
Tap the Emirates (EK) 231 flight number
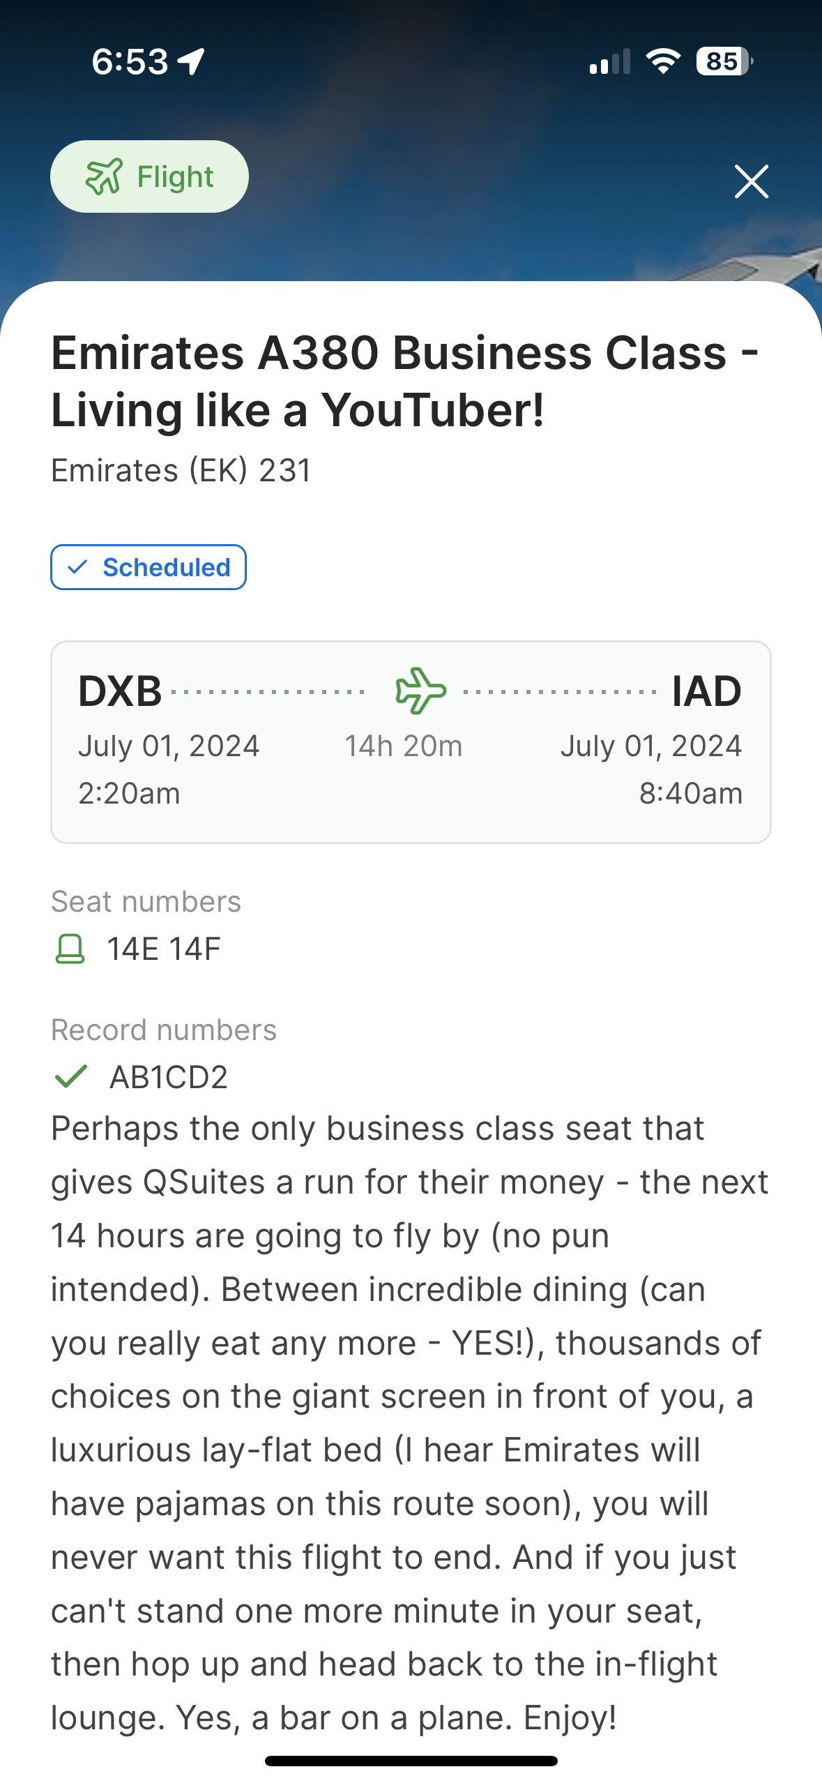(x=181, y=470)
